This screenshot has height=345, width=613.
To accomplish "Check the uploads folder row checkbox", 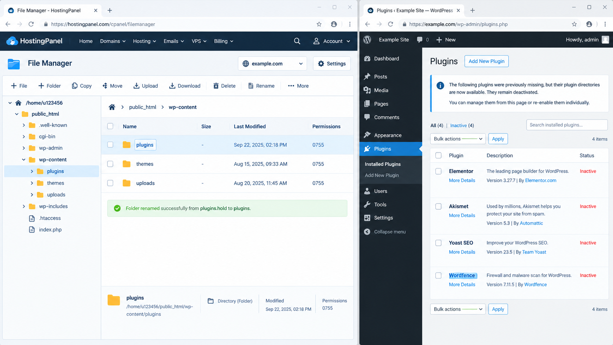I will [110, 183].
